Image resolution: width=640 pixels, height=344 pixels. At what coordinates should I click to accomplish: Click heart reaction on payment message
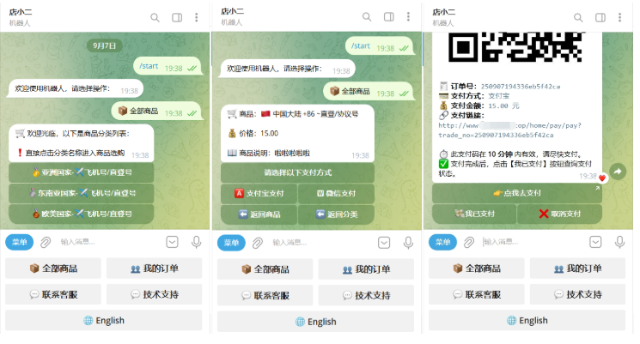coord(602,178)
